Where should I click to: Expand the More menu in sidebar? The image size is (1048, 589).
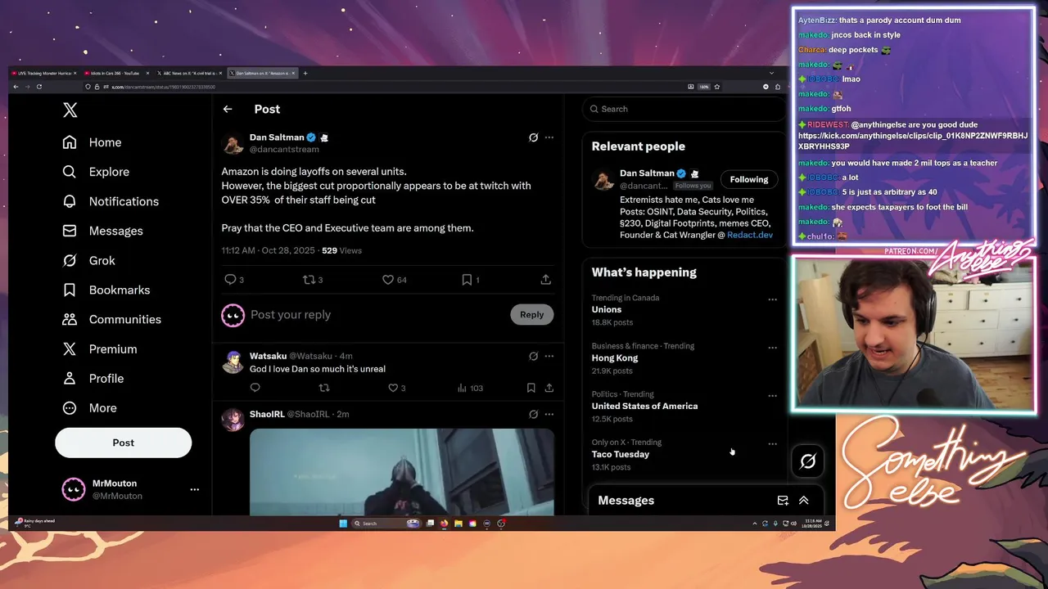pos(90,407)
